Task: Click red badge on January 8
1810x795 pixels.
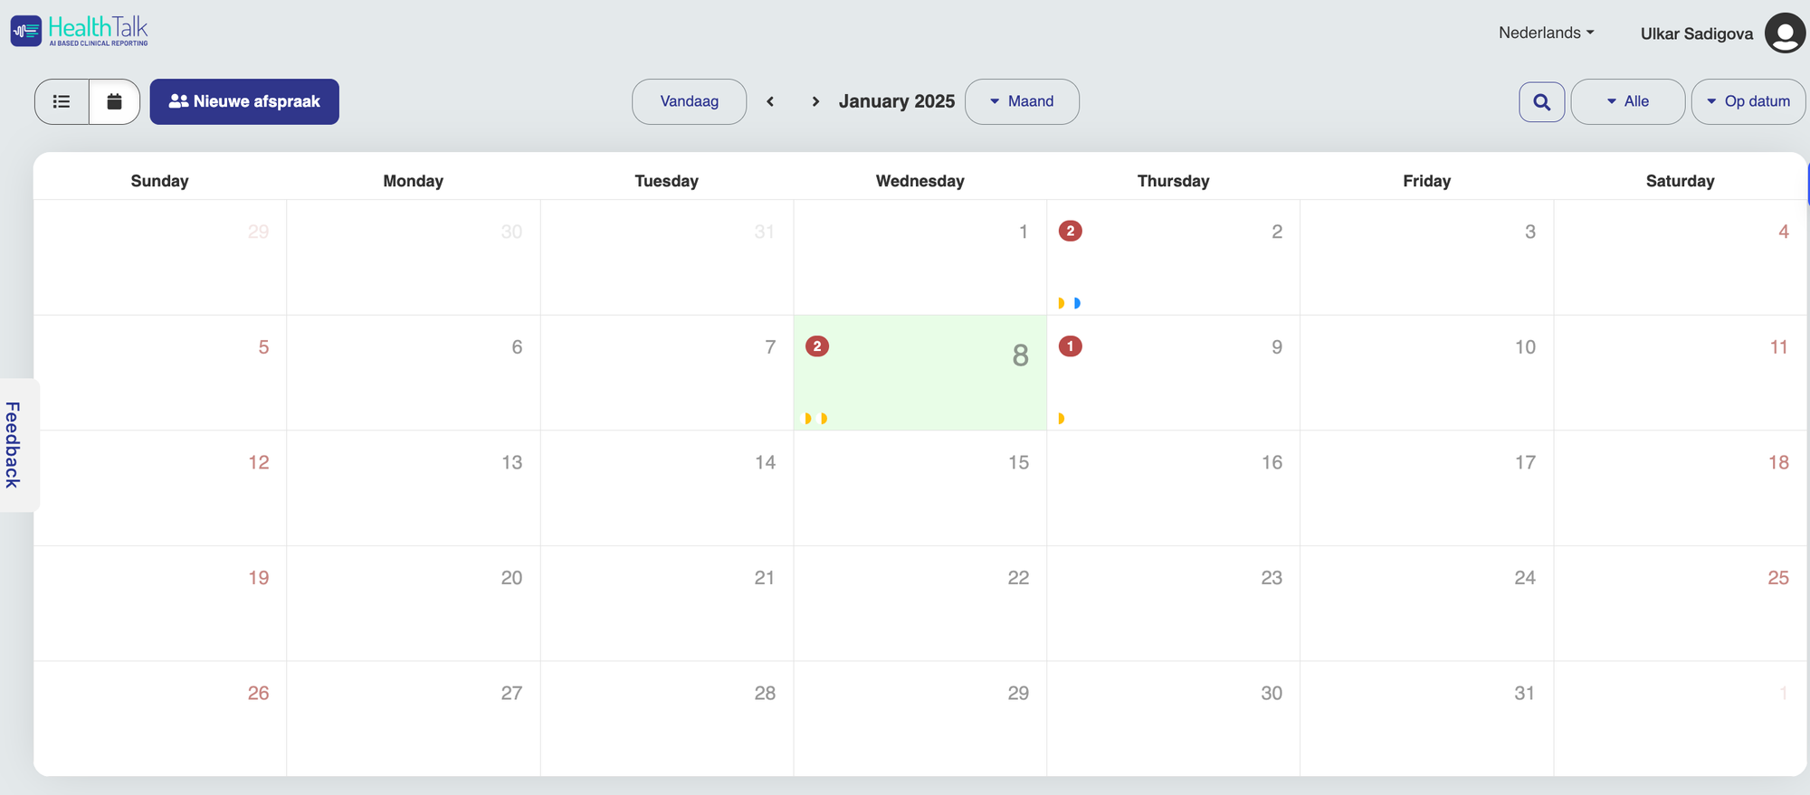Action: pyautogui.click(x=816, y=346)
